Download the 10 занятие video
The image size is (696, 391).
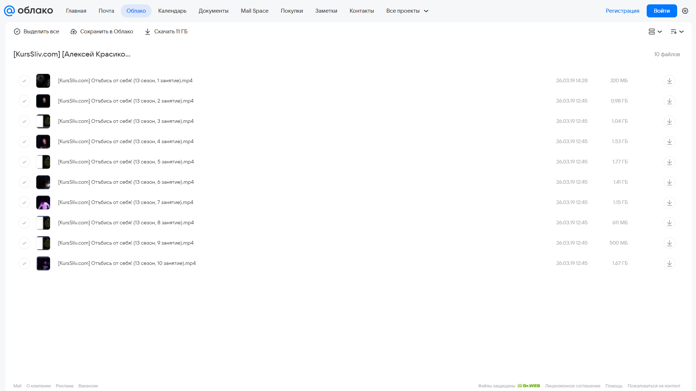pos(669,263)
